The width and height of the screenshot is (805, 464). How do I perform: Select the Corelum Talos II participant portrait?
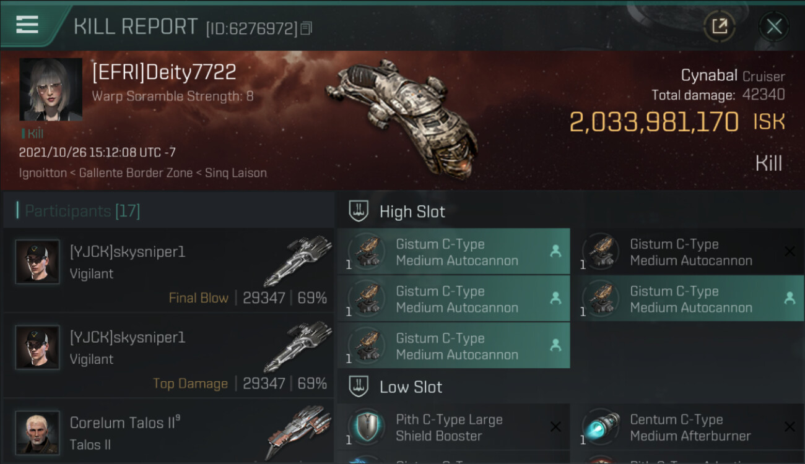(x=38, y=432)
